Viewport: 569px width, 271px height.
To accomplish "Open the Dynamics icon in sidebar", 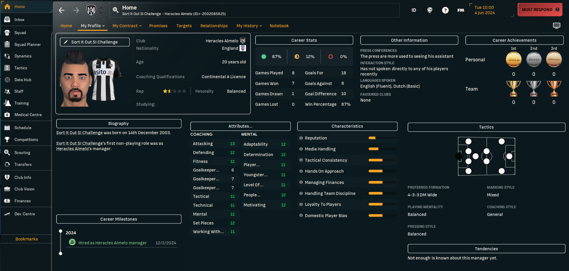I will 7,56.
